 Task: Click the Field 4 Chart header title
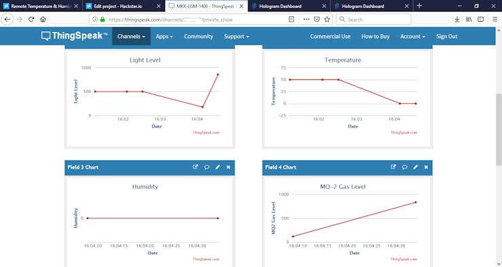tap(280, 167)
